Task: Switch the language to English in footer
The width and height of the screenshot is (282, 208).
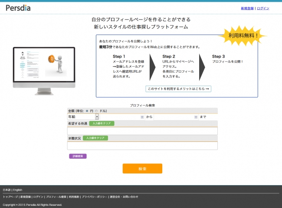Action: coord(17,190)
